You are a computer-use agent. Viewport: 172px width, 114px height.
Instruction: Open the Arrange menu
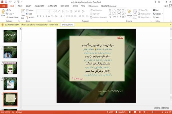coord(129,14)
